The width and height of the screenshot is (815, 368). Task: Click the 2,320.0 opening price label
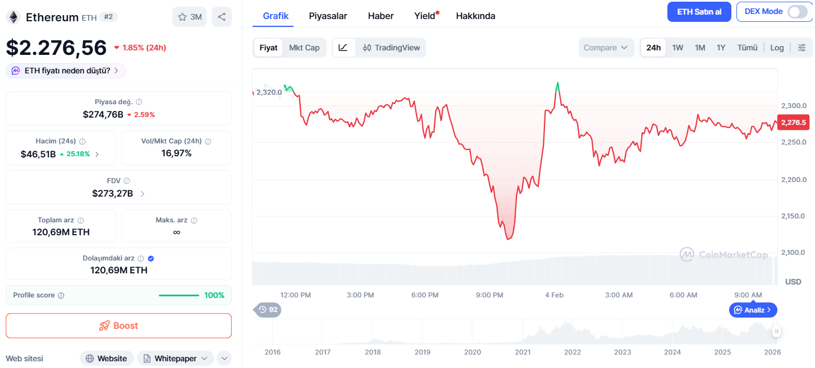pyautogui.click(x=268, y=92)
